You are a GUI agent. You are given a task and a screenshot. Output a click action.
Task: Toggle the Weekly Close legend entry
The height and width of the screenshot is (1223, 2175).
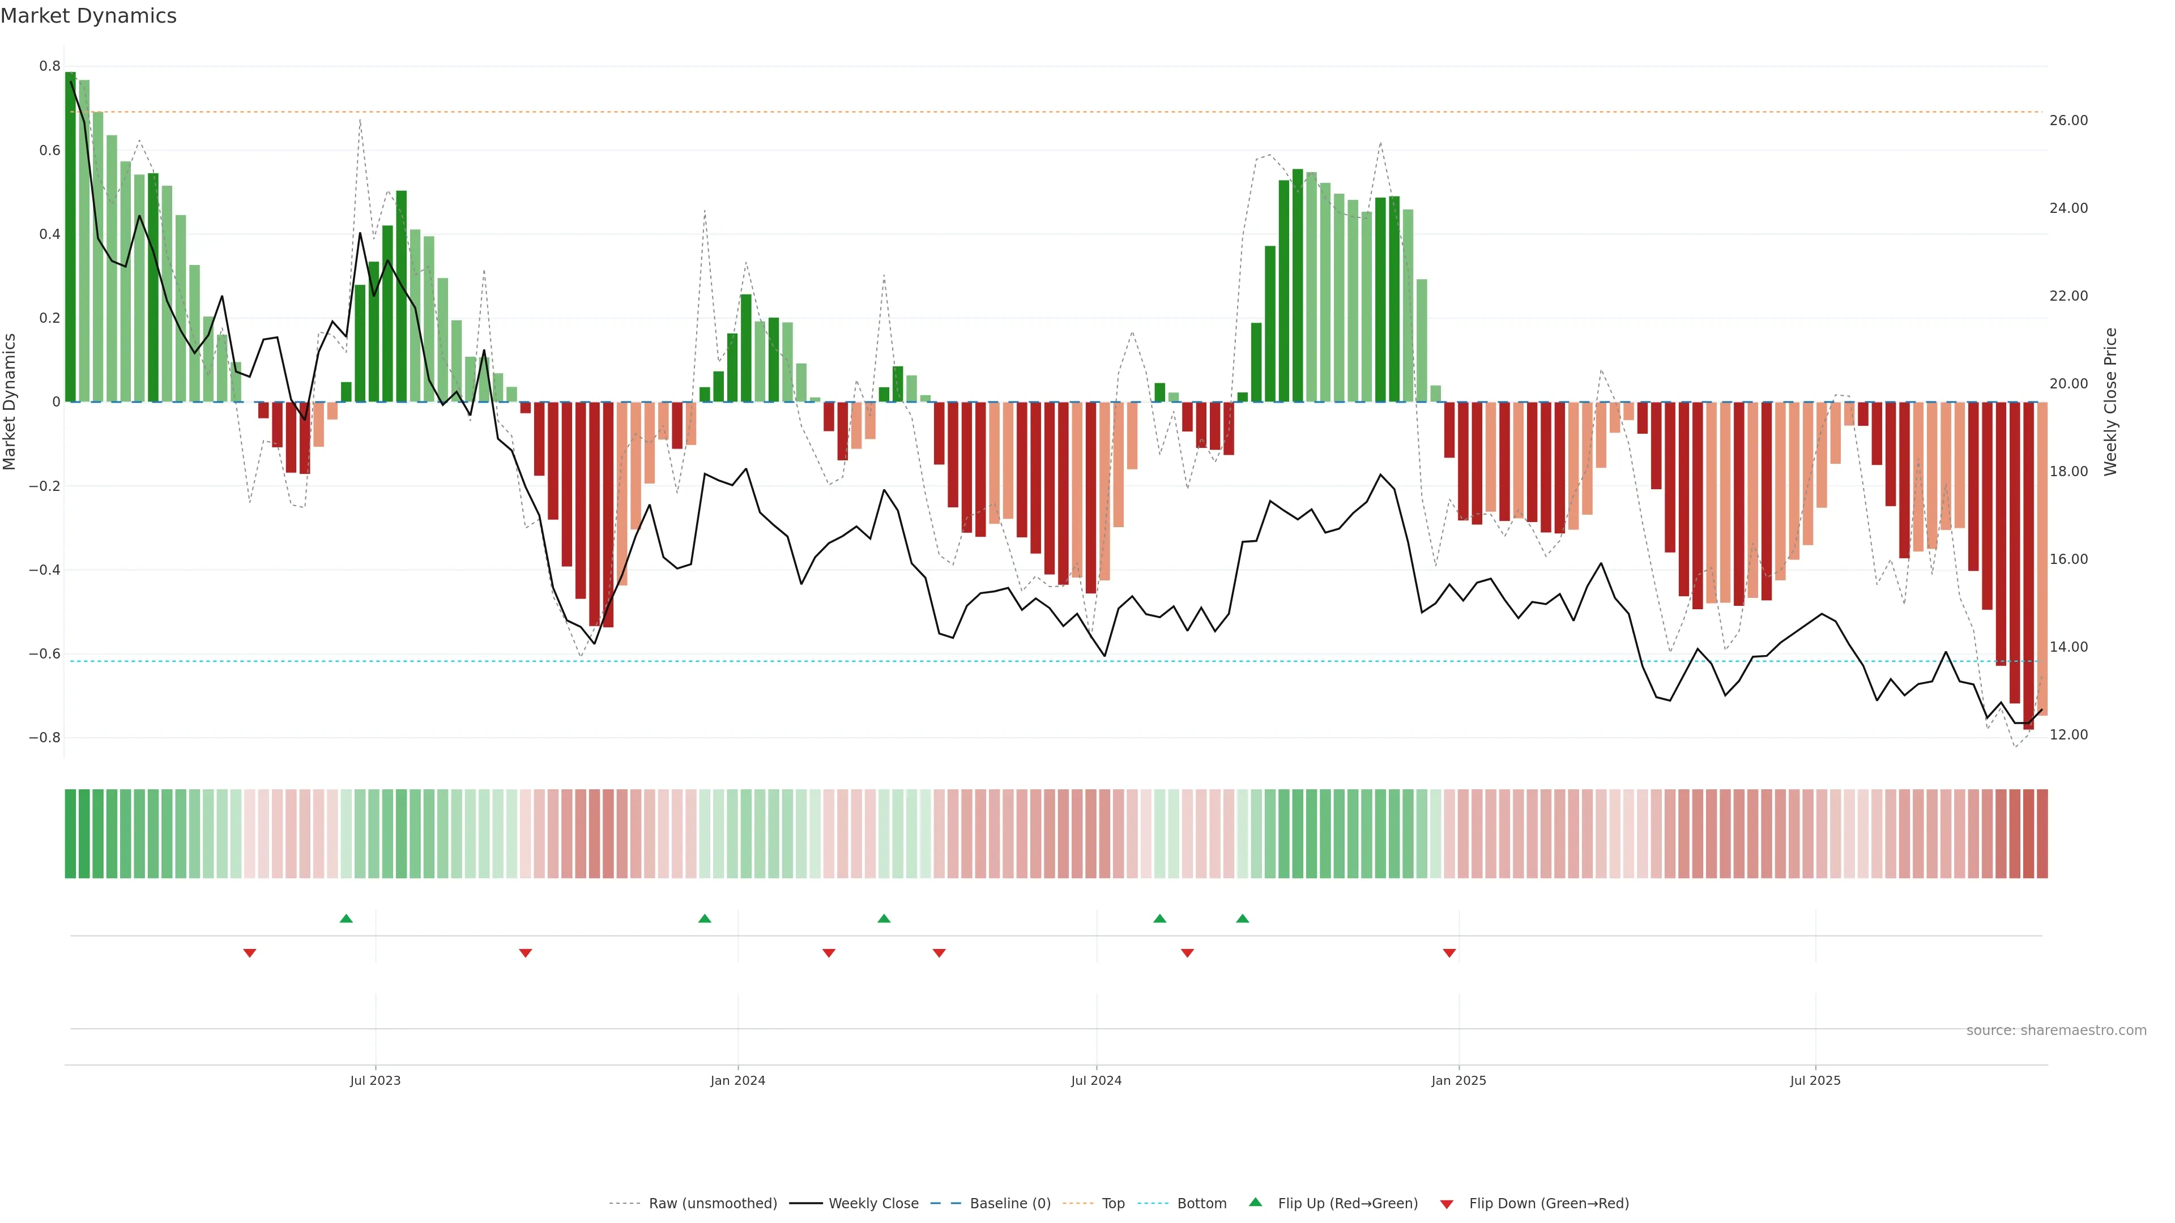coord(873,1204)
